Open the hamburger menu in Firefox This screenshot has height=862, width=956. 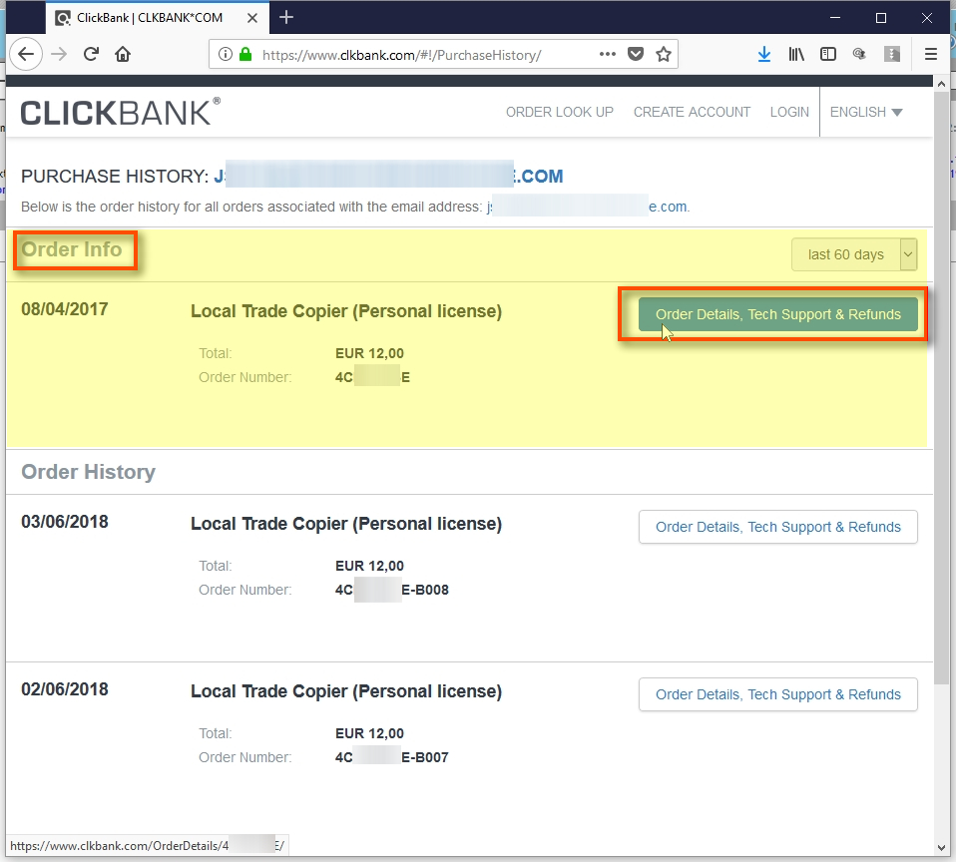tap(930, 54)
